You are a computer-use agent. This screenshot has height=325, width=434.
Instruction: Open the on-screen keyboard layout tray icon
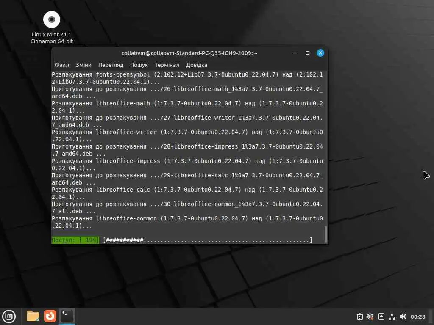(x=381, y=317)
